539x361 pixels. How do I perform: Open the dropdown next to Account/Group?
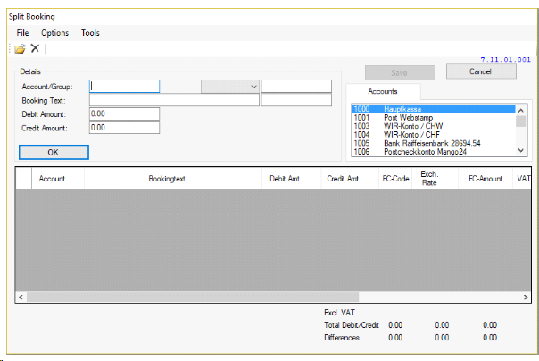click(x=229, y=87)
